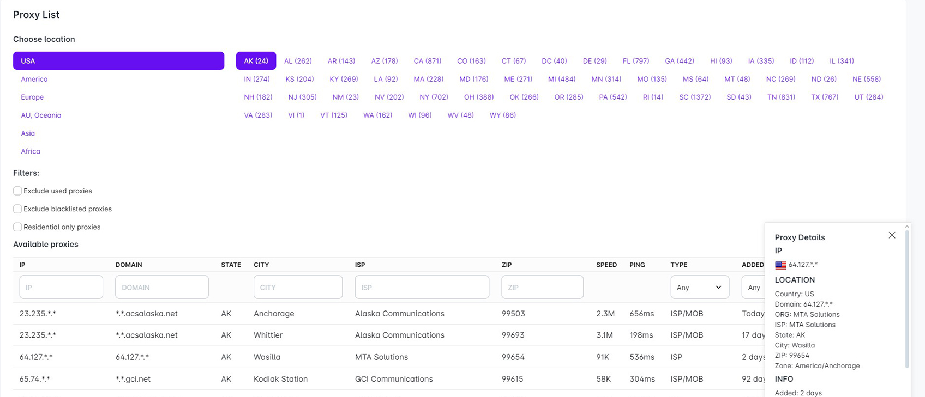Click the Proxy Details panel scrollbar

pyautogui.click(x=907, y=298)
